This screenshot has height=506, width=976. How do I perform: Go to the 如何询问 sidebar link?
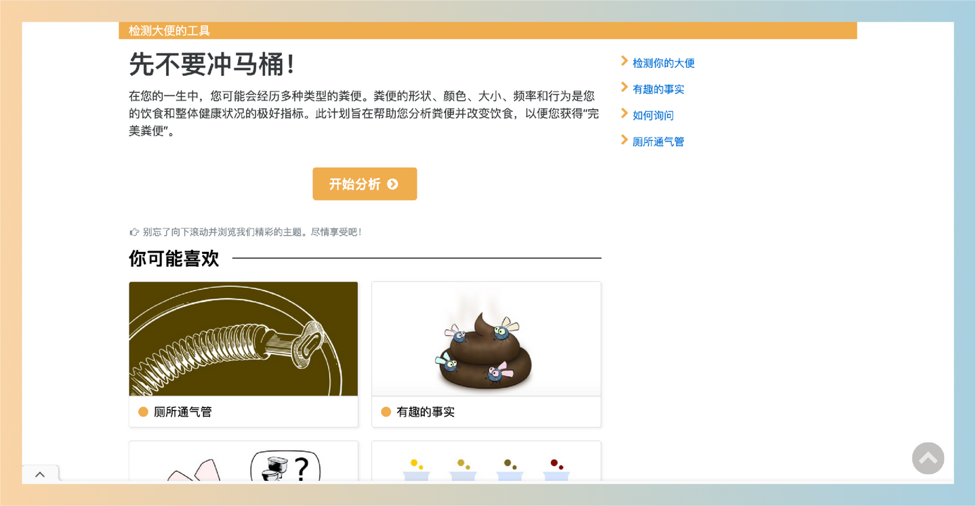click(x=653, y=115)
